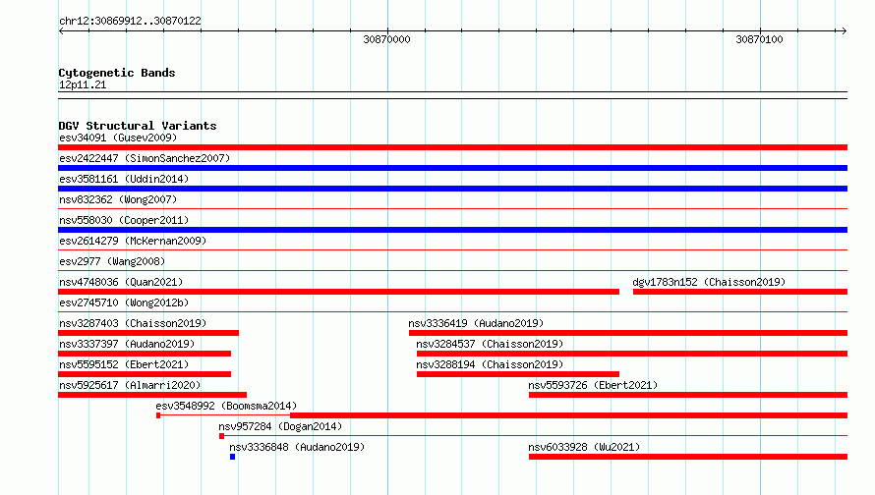Select the red bar of dgv1783n152
Image resolution: width=875 pixels, height=495 pixels.
(740, 292)
